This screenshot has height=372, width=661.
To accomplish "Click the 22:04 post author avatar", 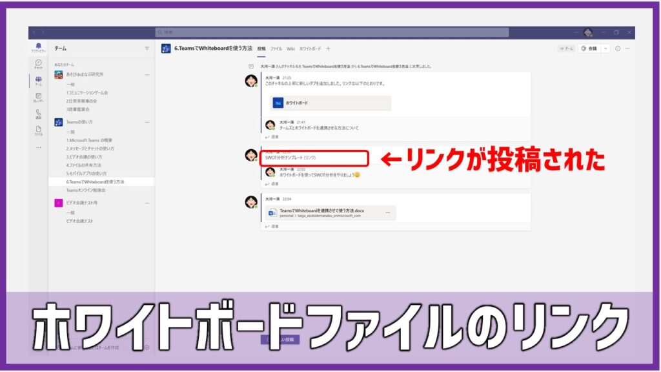I will (251, 201).
